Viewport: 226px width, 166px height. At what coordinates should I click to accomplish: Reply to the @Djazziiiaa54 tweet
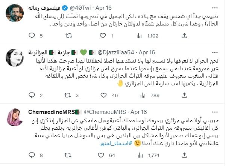click(32, 95)
